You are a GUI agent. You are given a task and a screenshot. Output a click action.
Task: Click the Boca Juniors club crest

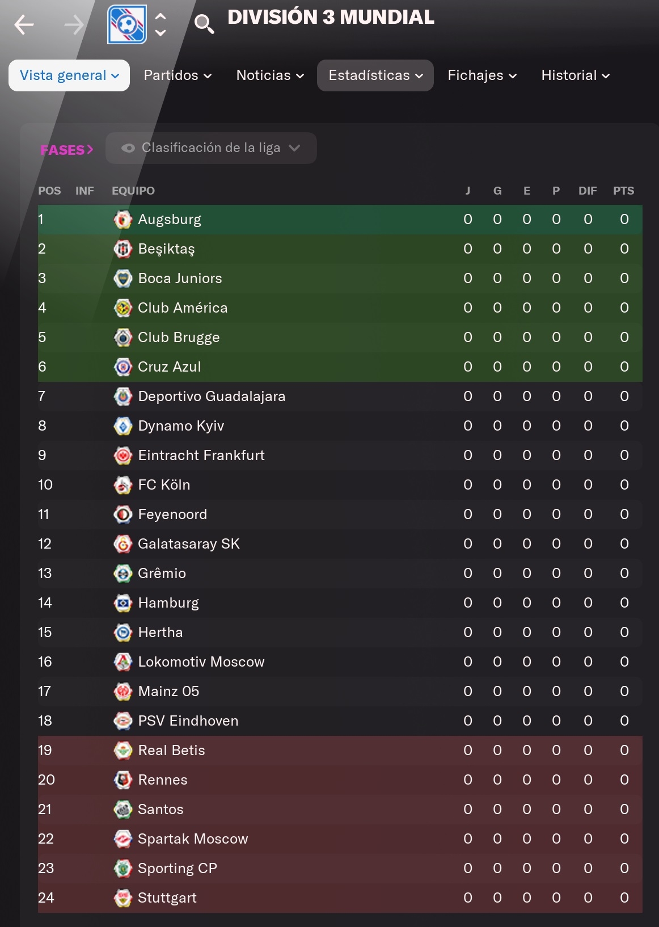[122, 279]
